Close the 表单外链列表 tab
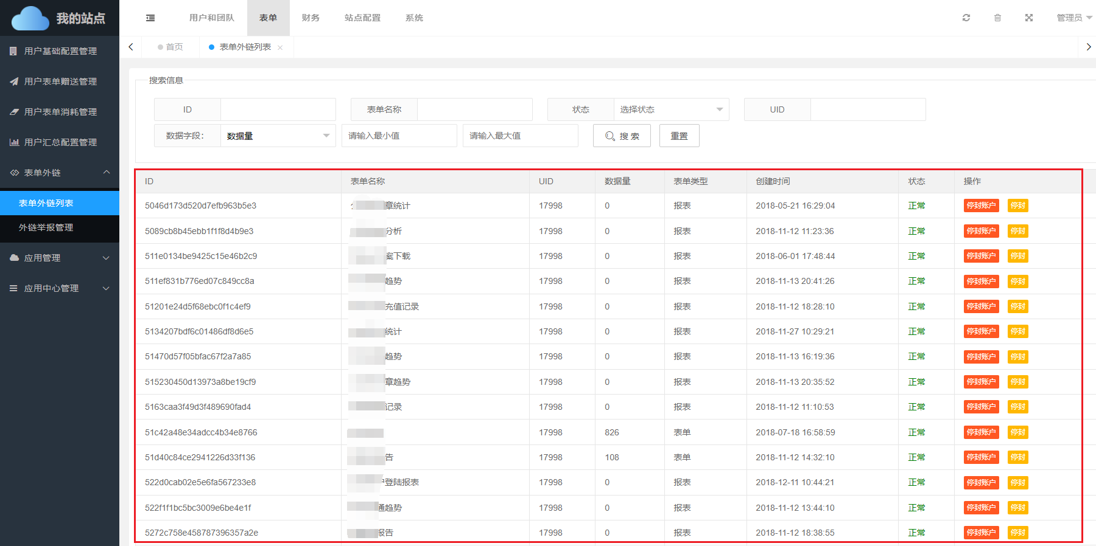The height and width of the screenshot is (546, 1096). coord(280,47)
